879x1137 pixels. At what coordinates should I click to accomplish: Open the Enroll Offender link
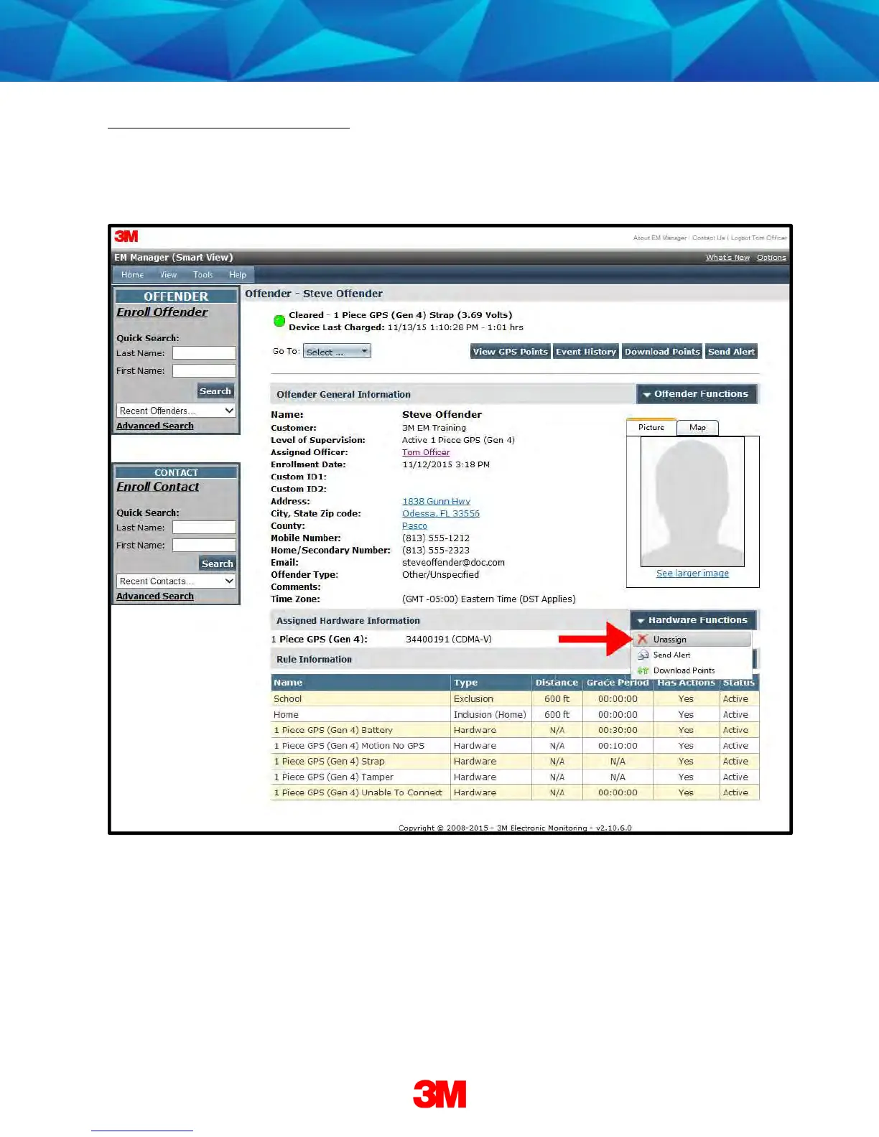162,312
